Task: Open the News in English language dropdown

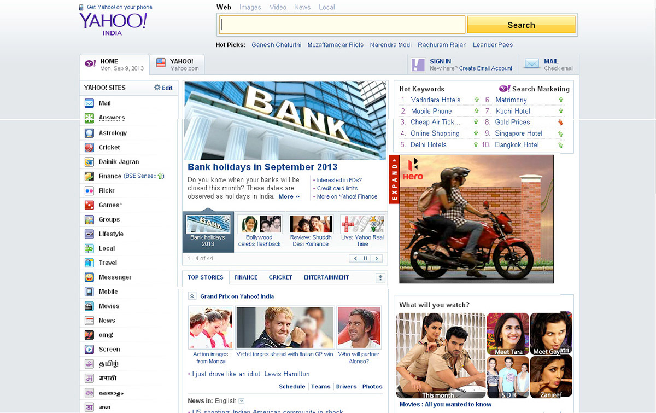Action: (x=242, y=401)
